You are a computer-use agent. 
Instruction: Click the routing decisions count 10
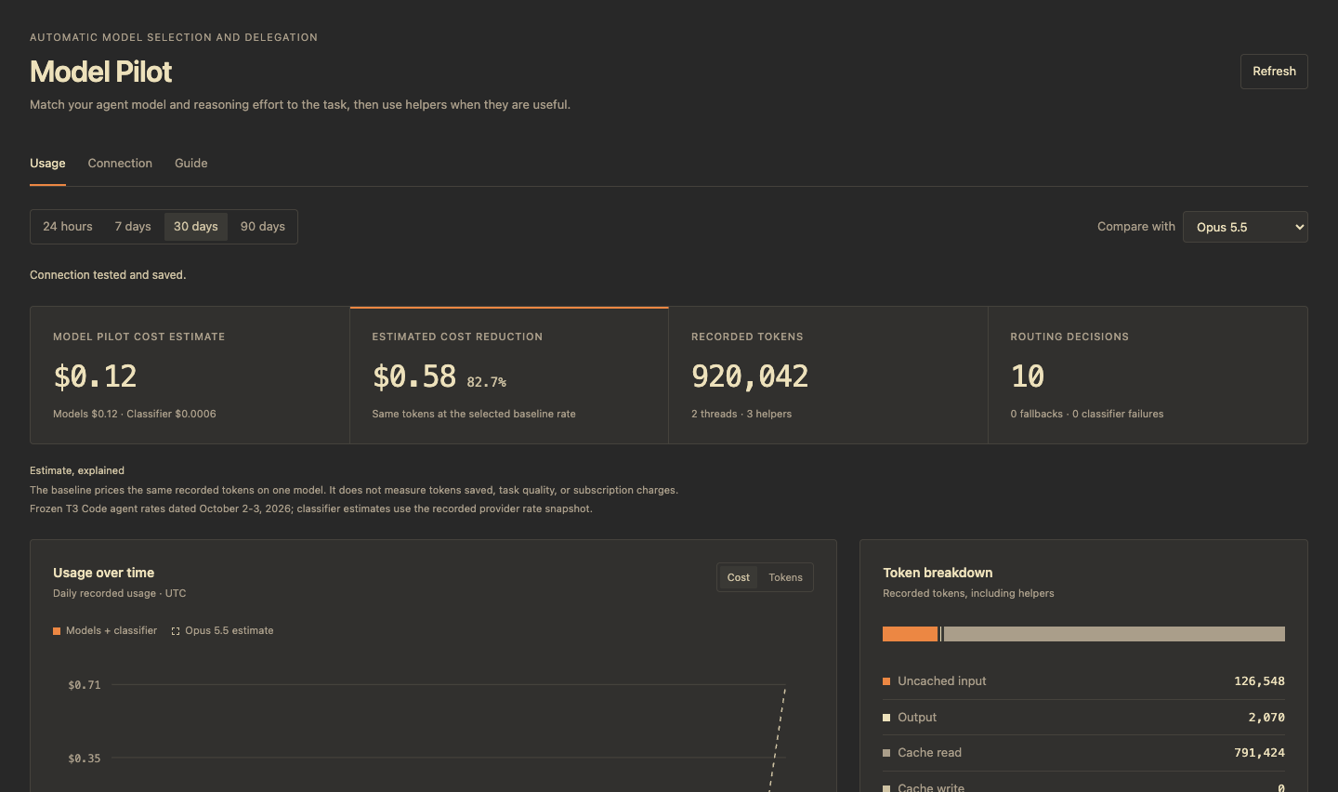tap(1028, 376)
